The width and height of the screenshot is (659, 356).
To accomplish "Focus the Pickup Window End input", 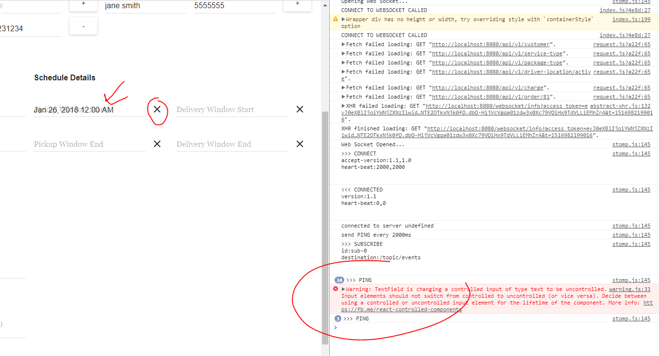I will [89, 144].
